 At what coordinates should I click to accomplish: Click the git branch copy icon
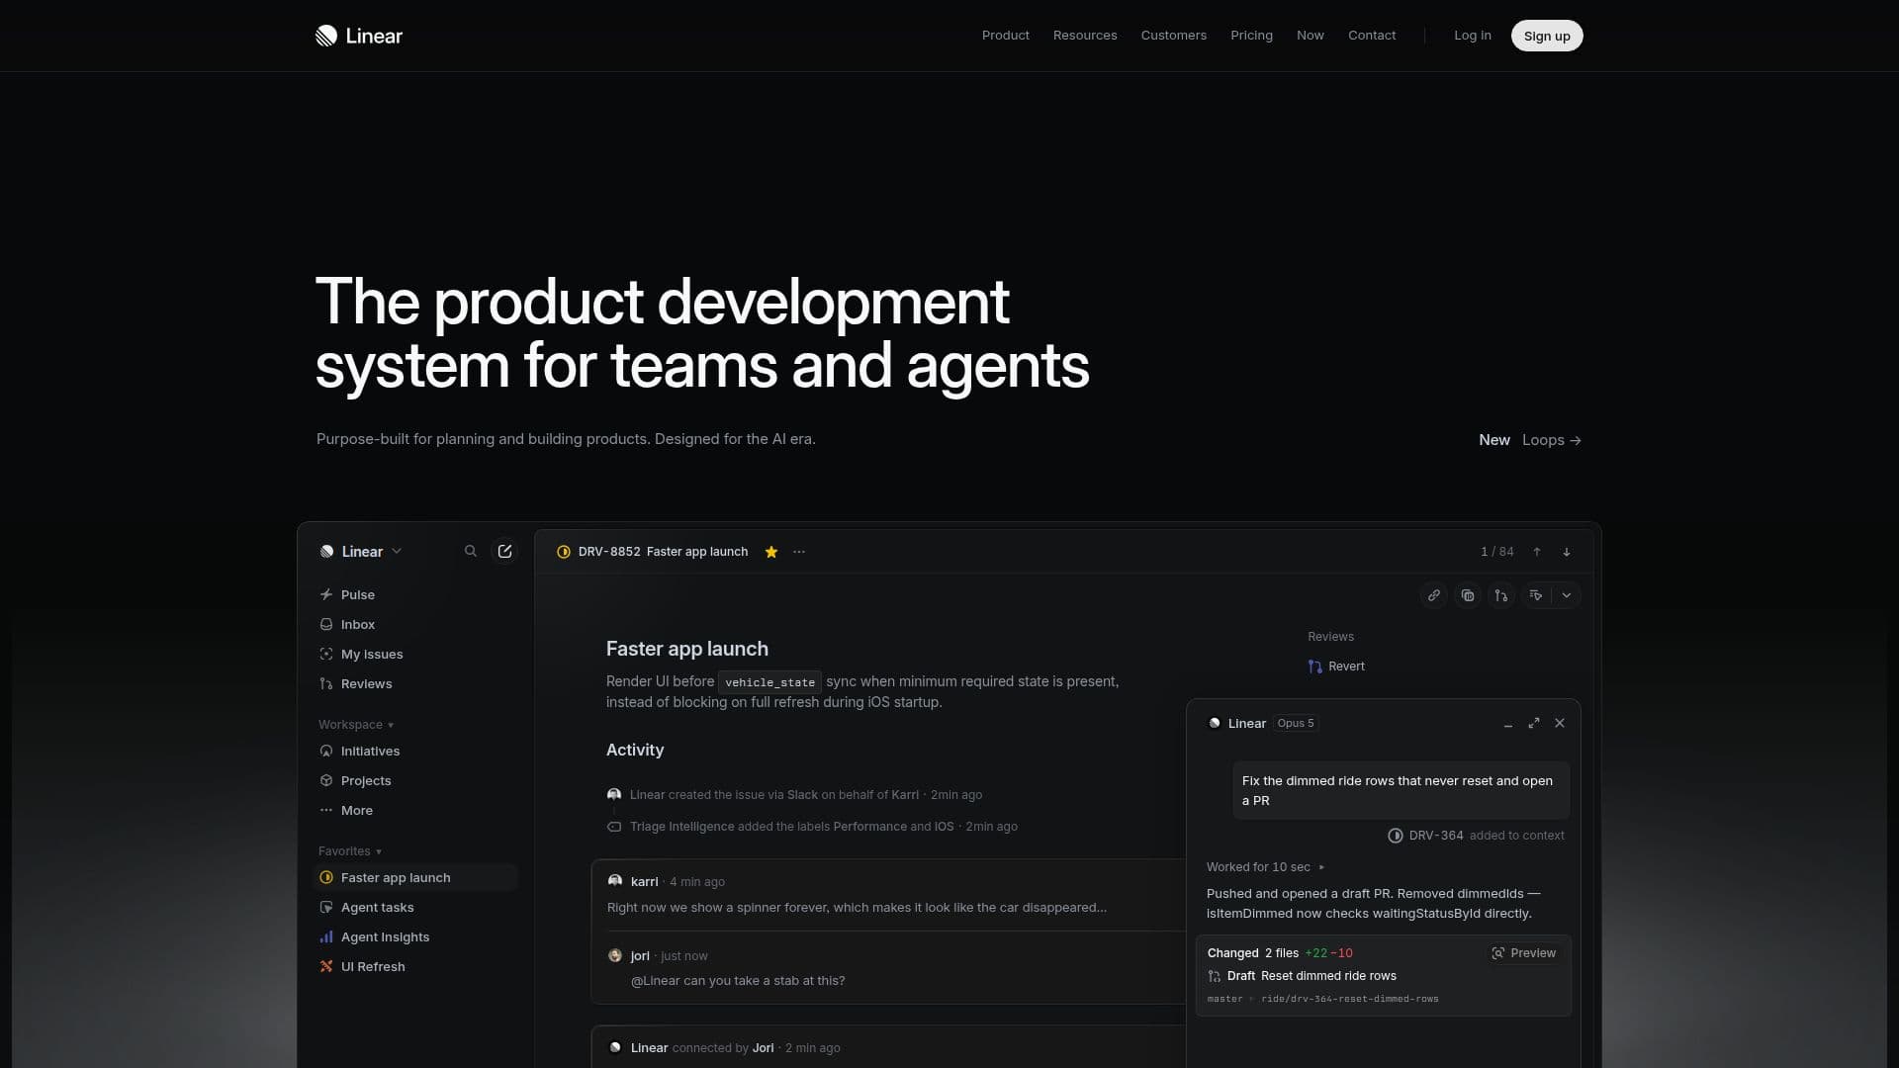click(x=1501, y=595)
